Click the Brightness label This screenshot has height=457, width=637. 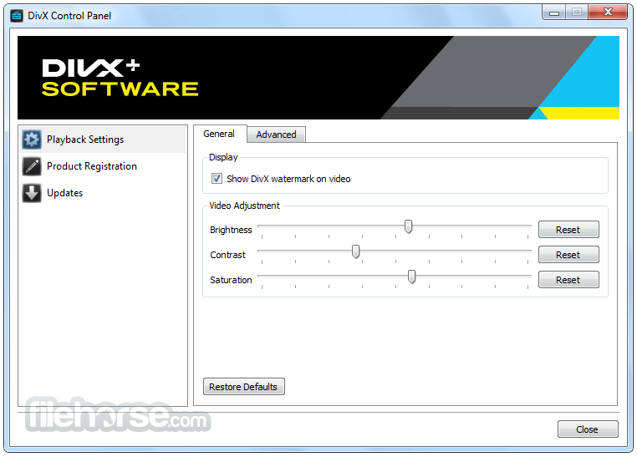pos(231,230)
